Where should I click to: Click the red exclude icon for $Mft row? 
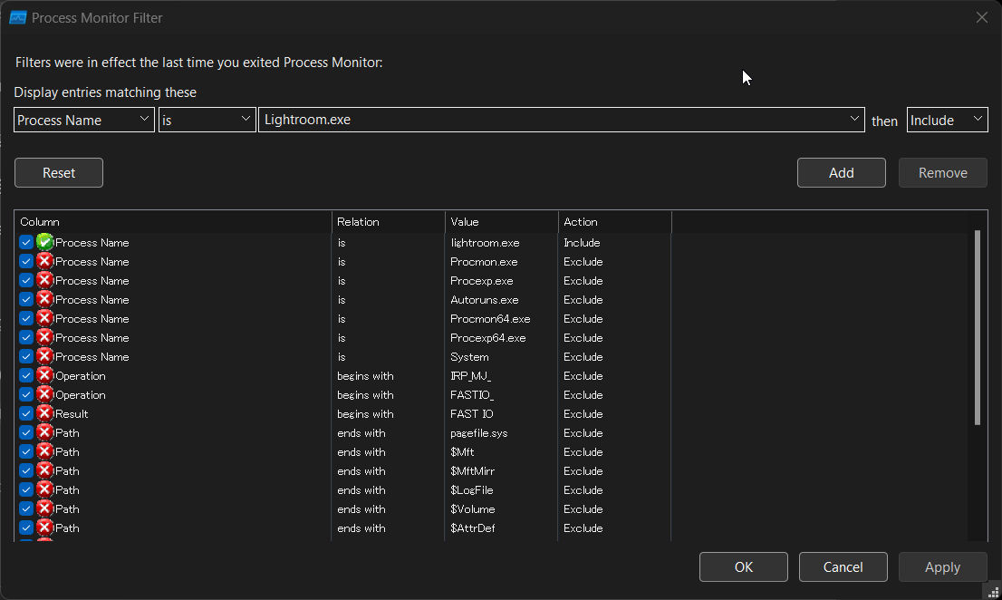pos(44,451)
